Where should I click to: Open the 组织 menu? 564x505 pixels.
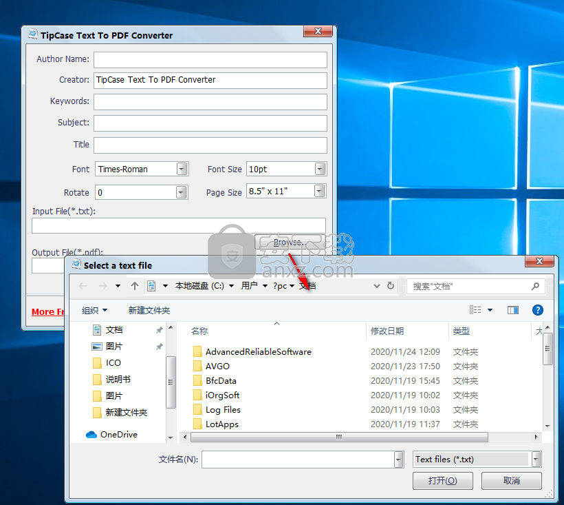click(x=95, y=310)
